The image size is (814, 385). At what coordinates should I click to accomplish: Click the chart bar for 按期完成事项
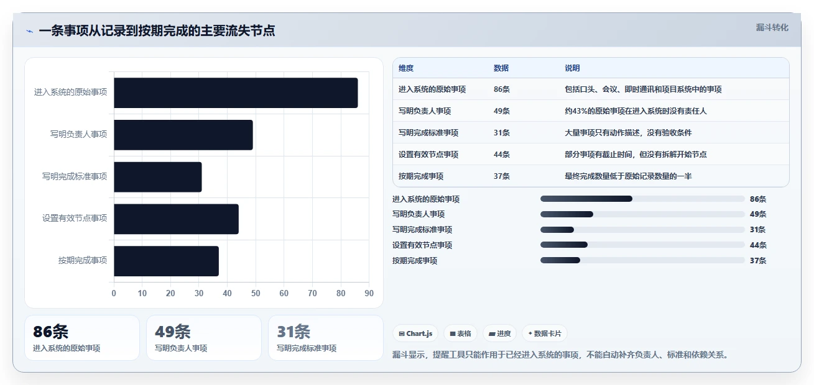(166, 261)
